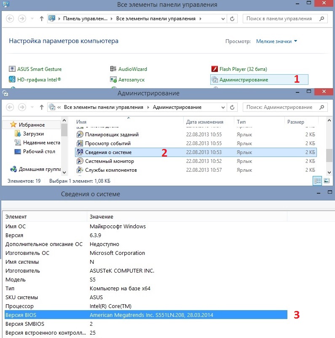The image size is (335, 338).
Task: Click magnifier icon in Администрирование search box
Action: [322, 107]
